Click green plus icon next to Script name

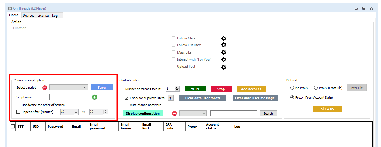pos(95,97)
